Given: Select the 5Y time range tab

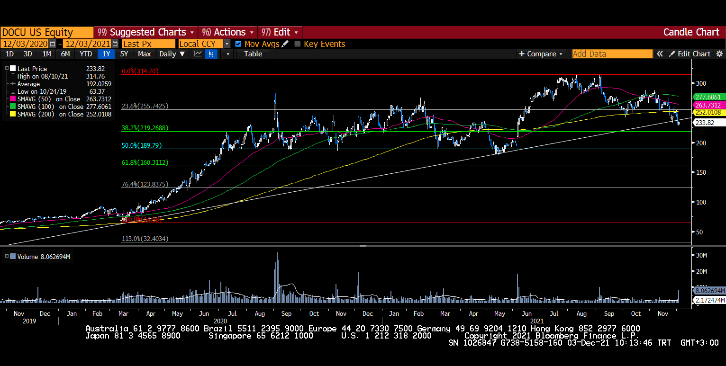Looking at the screenshot, I should [x=124, y=54].
